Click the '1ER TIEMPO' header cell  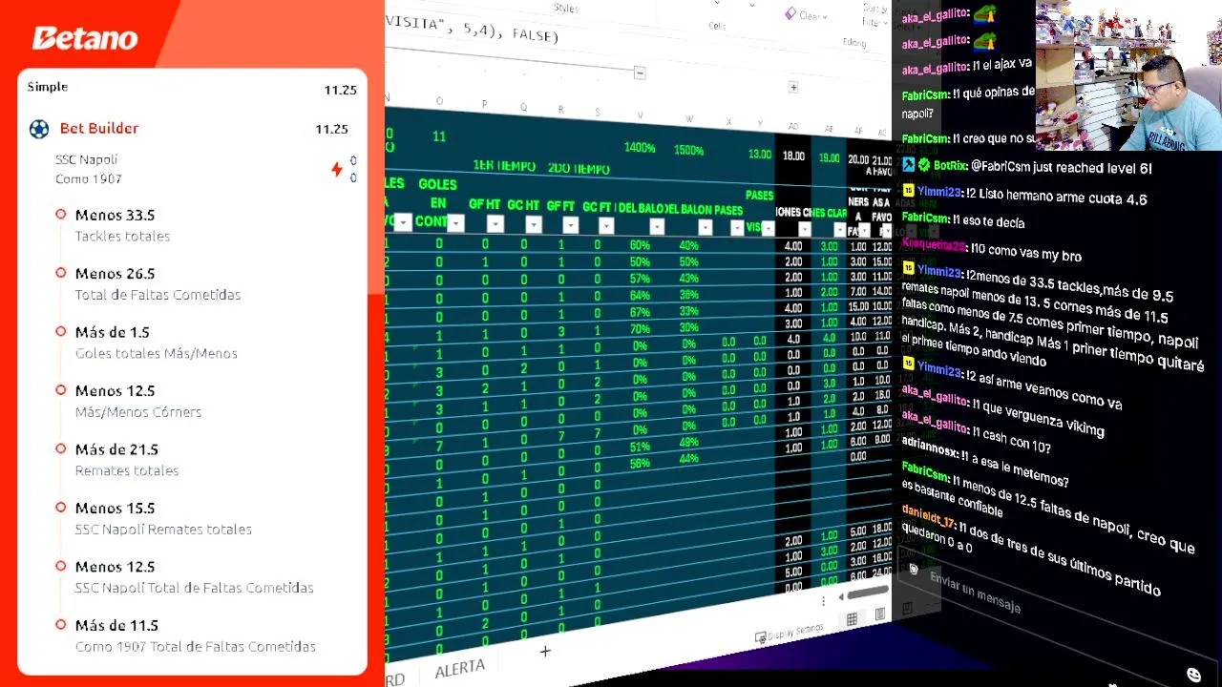tap(504, 166)
